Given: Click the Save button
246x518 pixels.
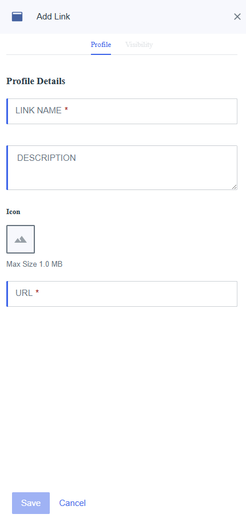Looking at the screenshot, I should point(31,503).
